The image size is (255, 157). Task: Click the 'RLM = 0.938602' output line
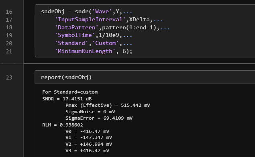[63, 125]
